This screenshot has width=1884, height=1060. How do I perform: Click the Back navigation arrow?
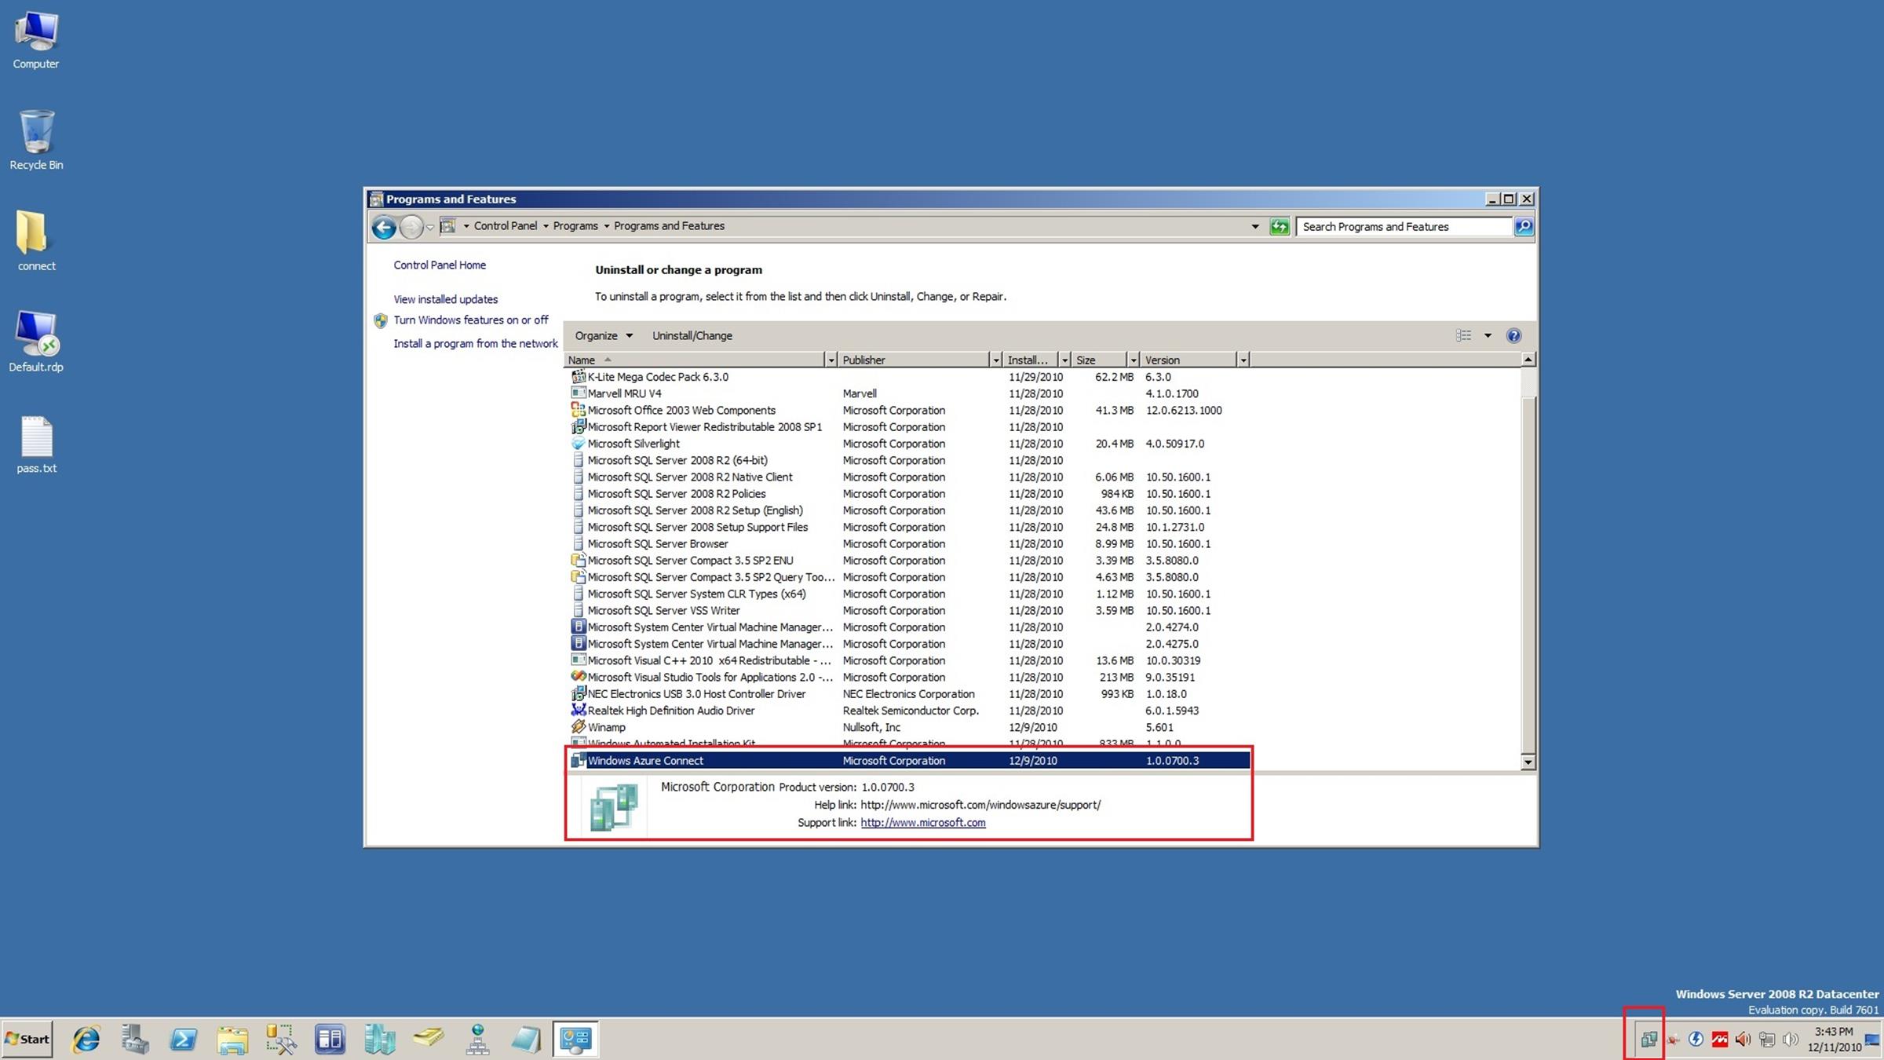384,227
